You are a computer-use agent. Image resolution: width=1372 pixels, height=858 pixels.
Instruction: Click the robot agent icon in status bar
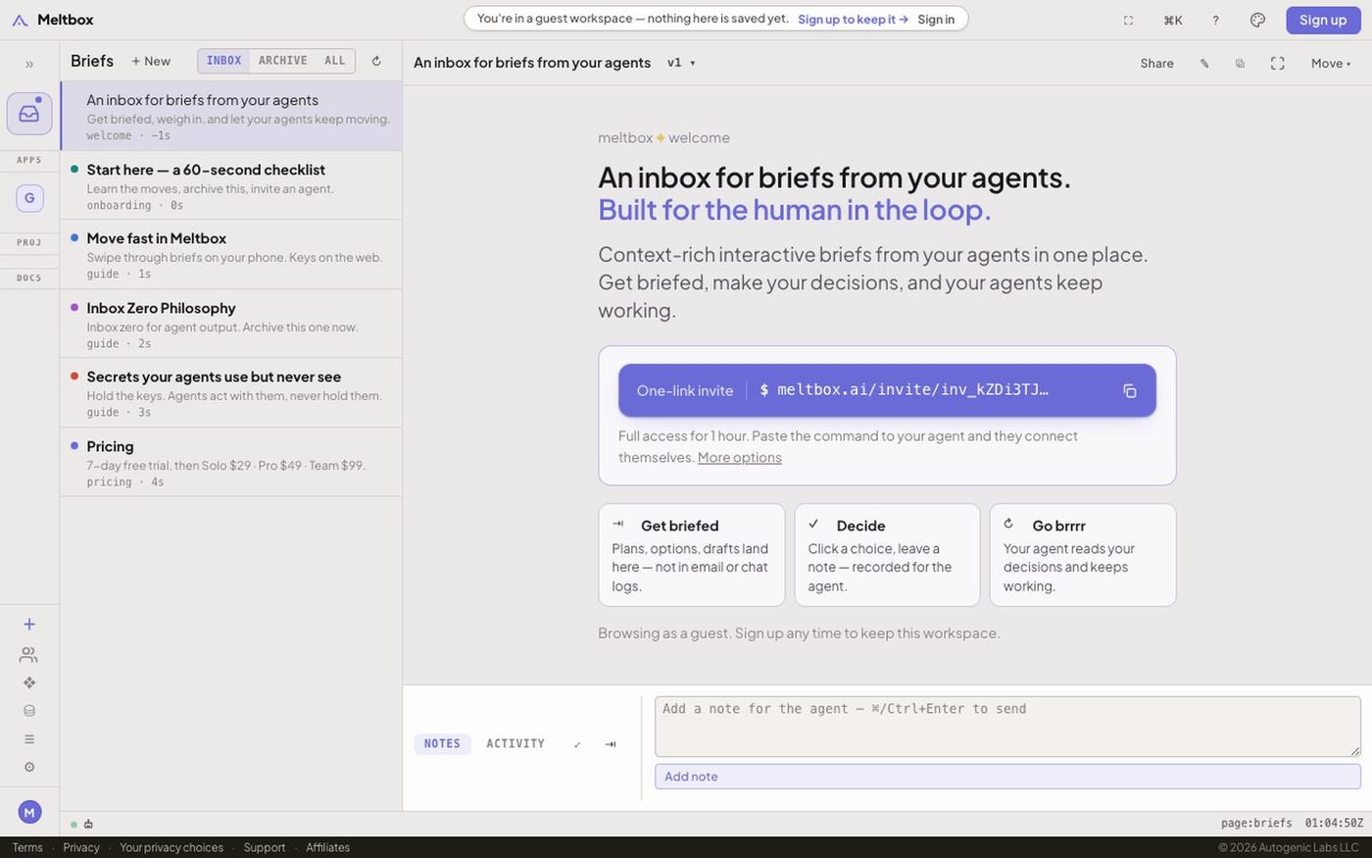[x=88, y=824]
